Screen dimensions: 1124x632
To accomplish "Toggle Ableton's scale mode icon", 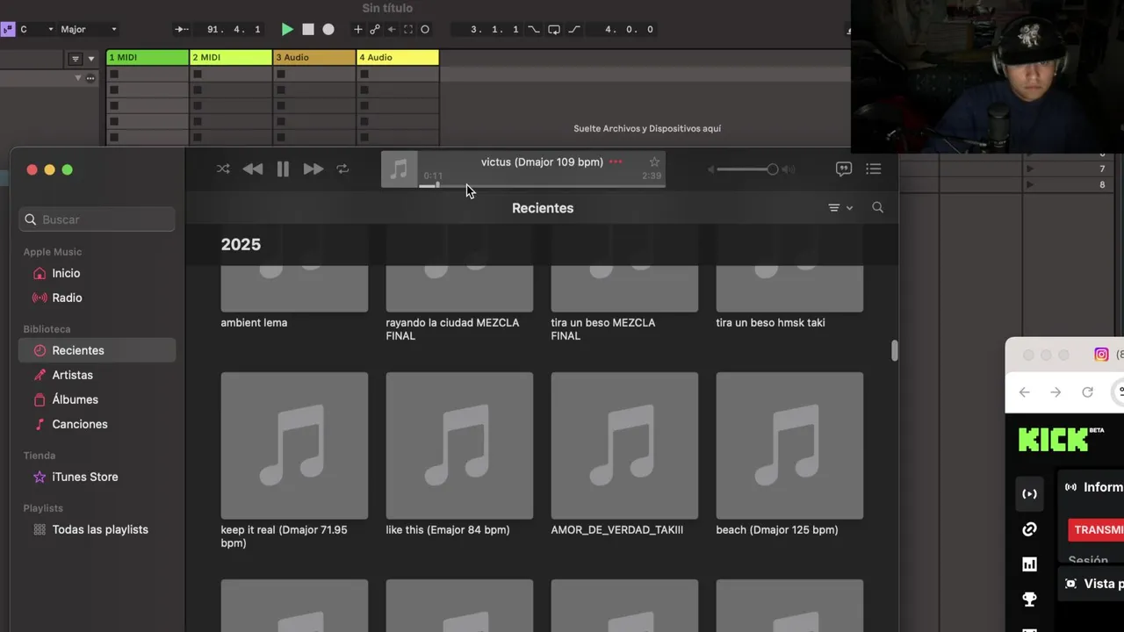I will (x=8, y=29).
